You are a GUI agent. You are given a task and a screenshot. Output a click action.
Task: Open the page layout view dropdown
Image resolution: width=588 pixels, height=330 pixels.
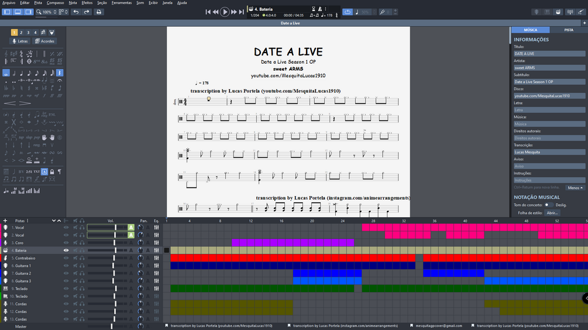(63, 12)
